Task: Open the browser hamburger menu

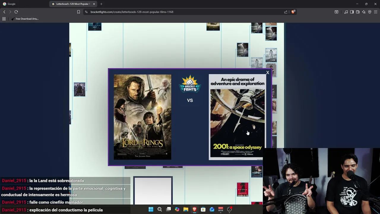Action: (x=376, y=12)
